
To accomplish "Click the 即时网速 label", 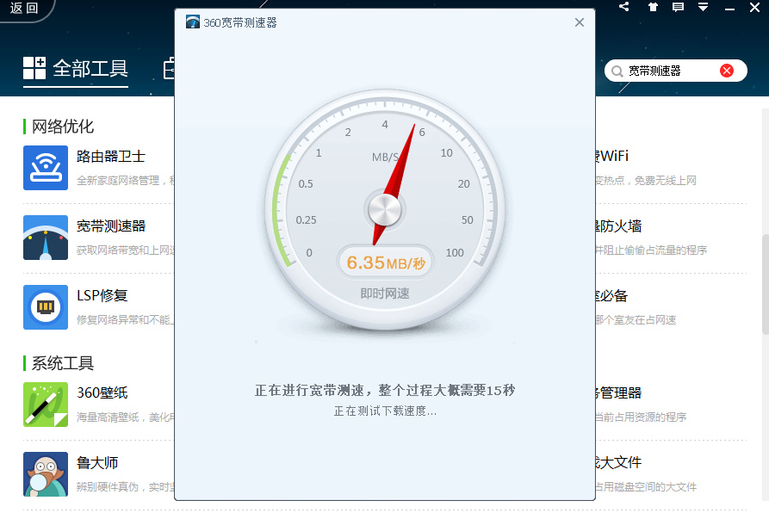I will click(x=385, y=294).
